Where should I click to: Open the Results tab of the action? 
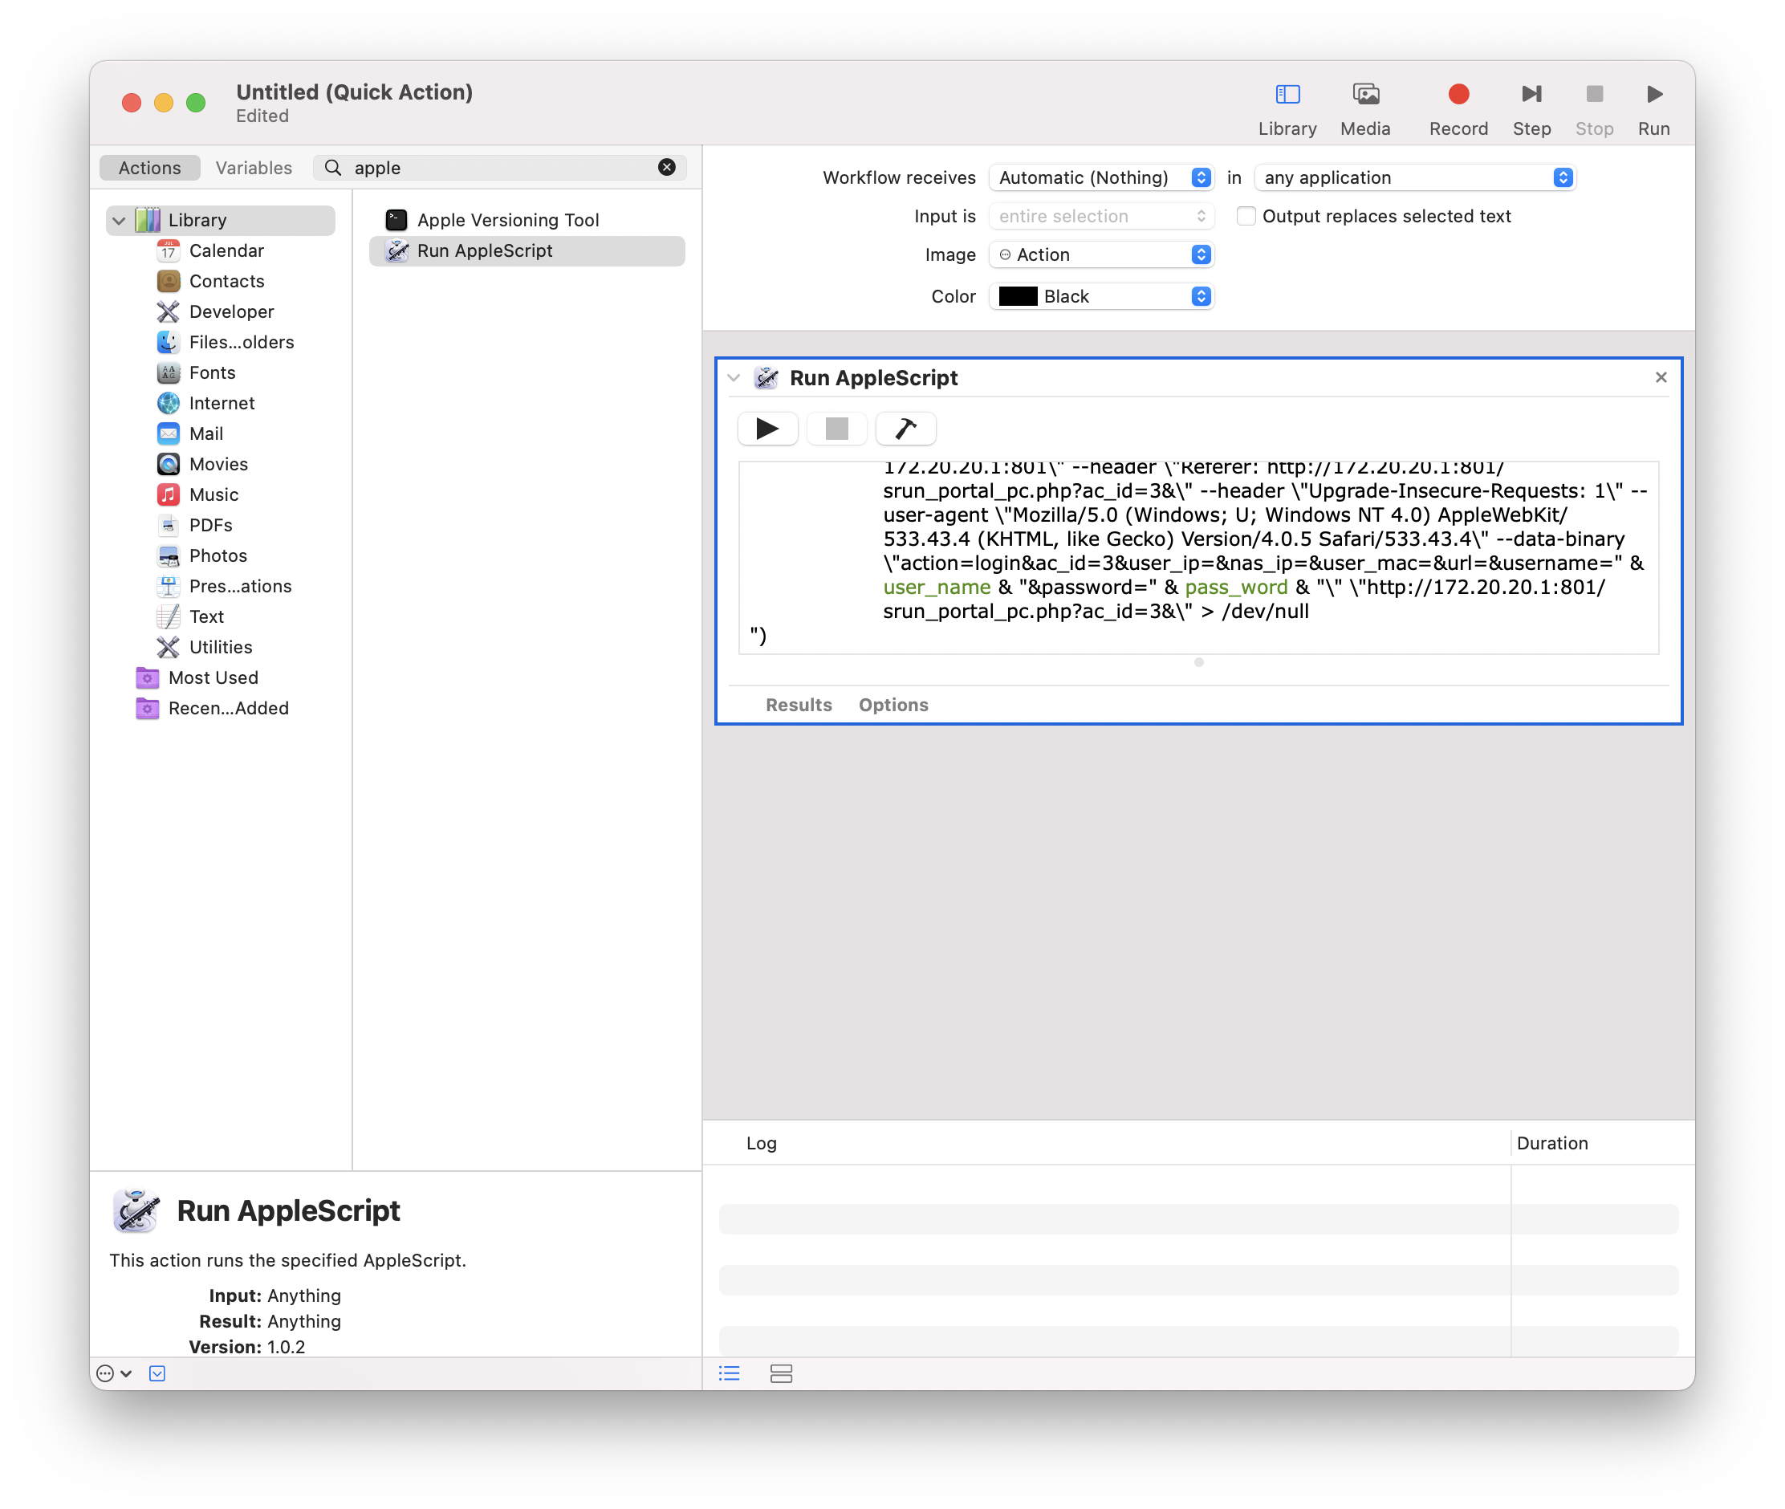(798, 705)
